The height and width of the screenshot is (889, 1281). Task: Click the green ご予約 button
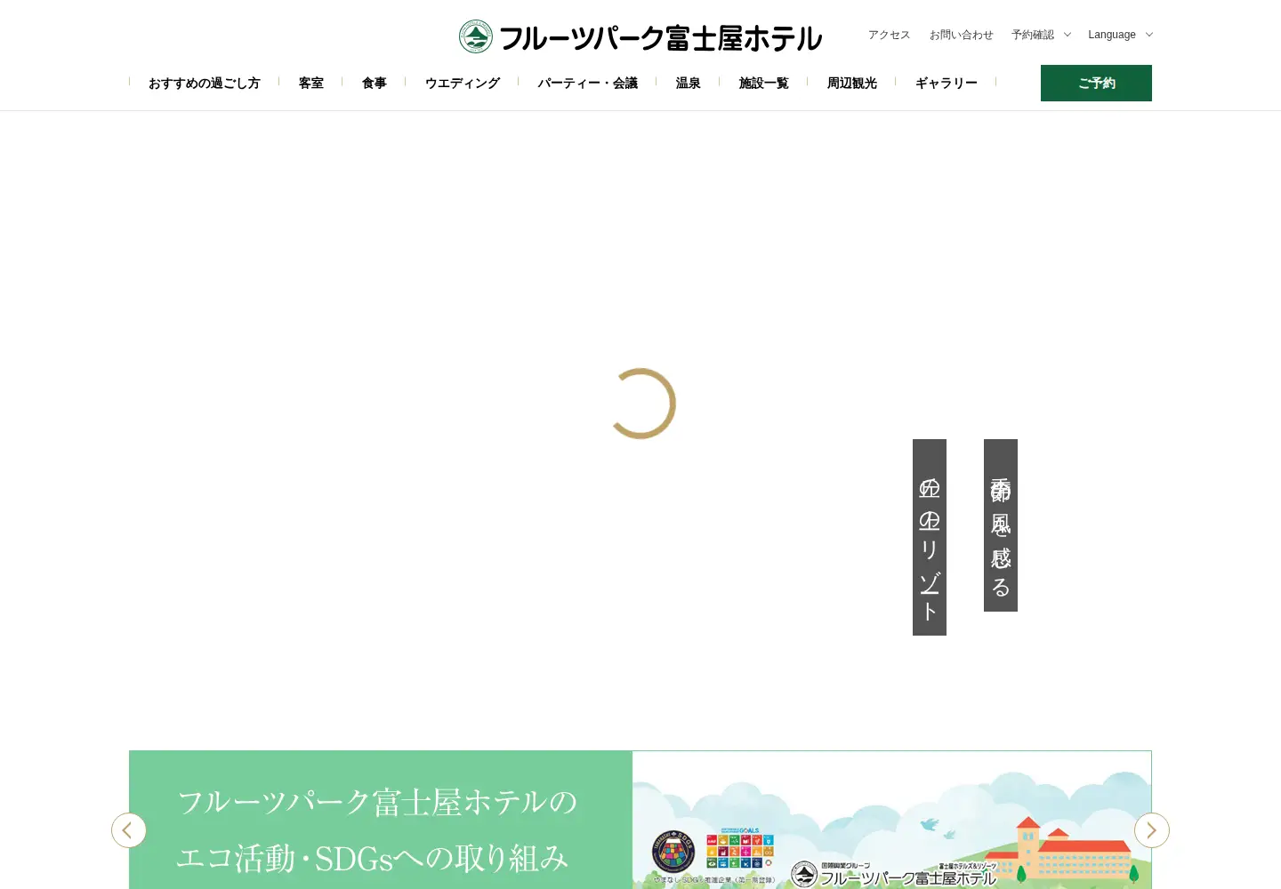tap(1096, 83)
